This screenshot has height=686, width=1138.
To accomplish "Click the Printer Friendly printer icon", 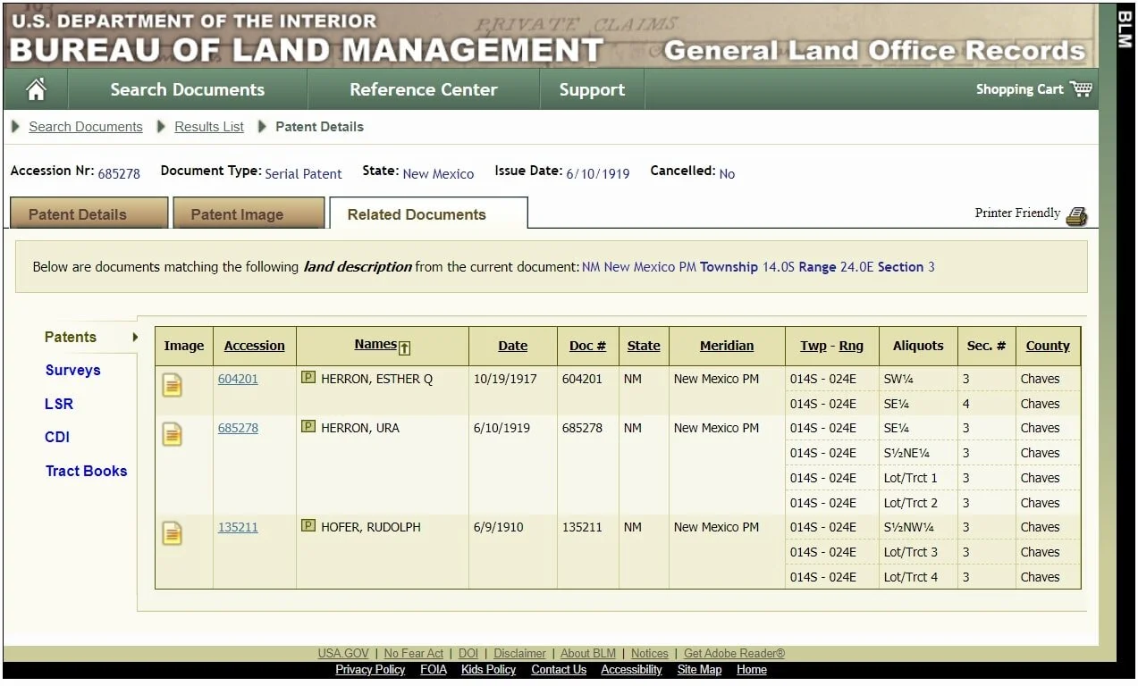I will [x=1077, y=215].
